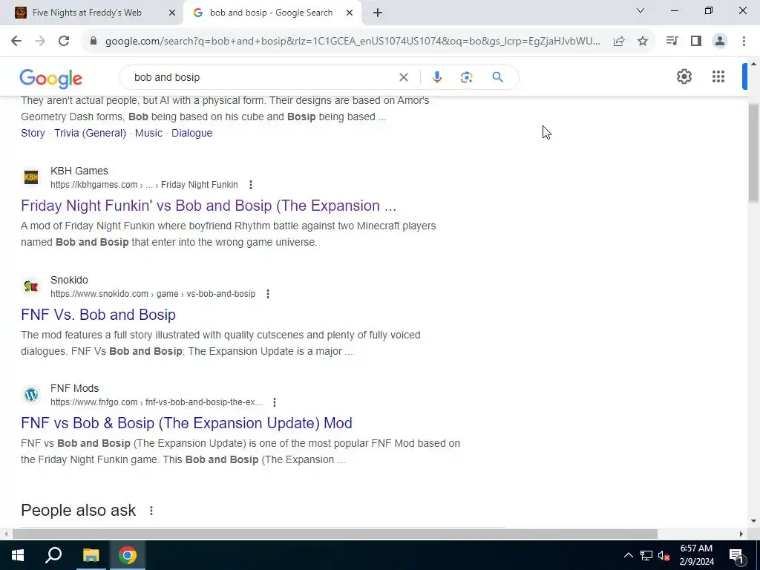Click the kbhgames.com URL breadcrumb
The image size is (760, 570).
coord(144,185)
